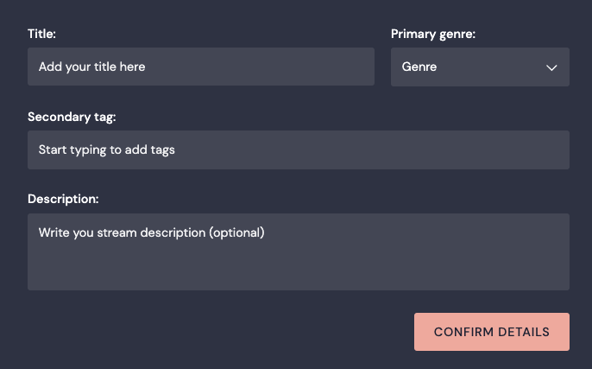
Task: Open the Primary genre dropdown
Action: coord(480,67)
